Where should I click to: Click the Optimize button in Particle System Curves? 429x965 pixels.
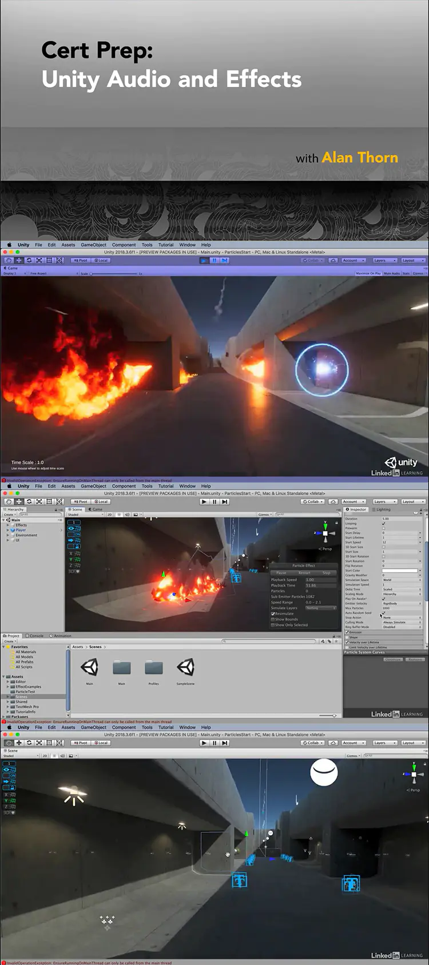point(393,659)
